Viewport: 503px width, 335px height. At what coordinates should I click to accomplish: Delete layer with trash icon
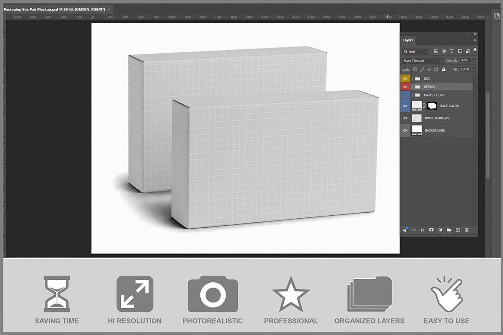tap(467, 230)
